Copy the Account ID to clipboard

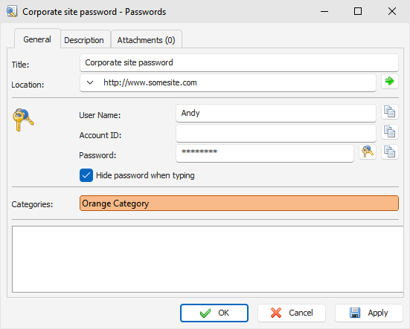[x=390, y=131]
